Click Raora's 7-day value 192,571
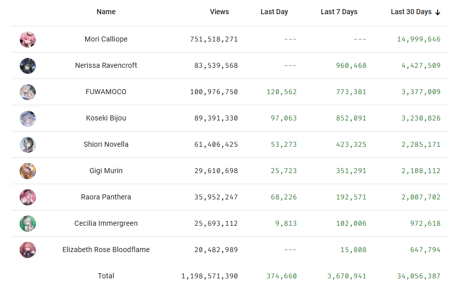This screenshot has width=463, height=289. pyautogui.click(x=351, y=197)
